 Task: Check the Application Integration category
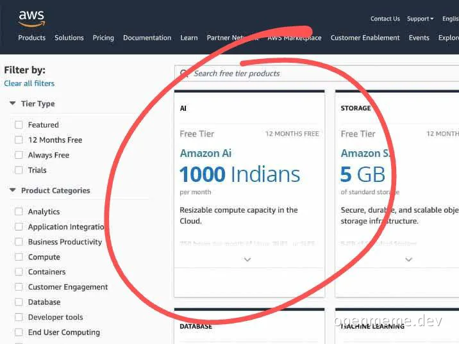click(x=19, y=227)
